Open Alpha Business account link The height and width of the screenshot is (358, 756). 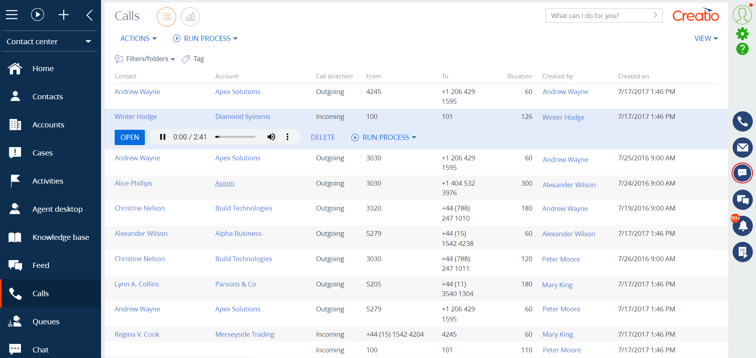pos(238,233)
